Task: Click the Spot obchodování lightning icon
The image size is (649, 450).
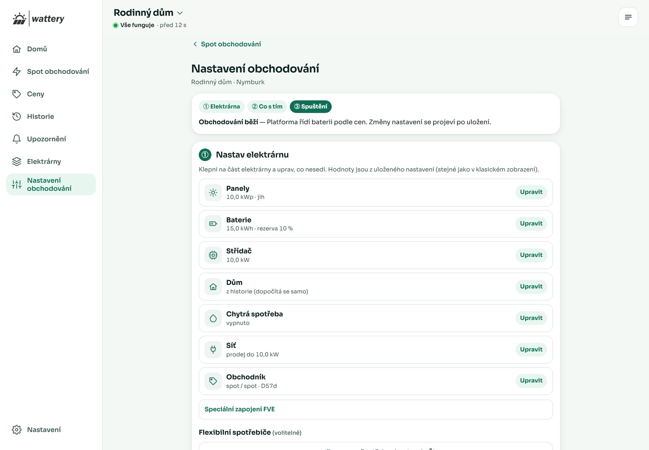Action: tap(17, 72)
